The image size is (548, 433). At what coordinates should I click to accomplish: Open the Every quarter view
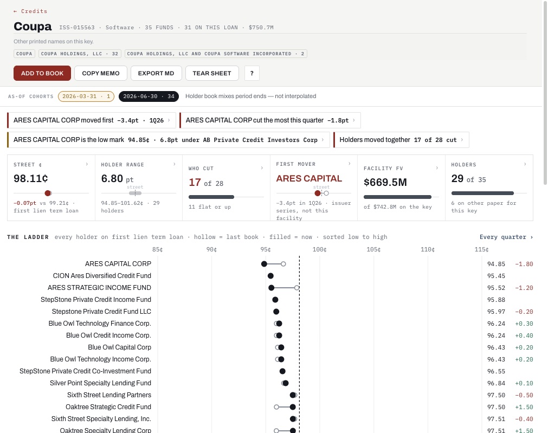(x=506, y=237)
